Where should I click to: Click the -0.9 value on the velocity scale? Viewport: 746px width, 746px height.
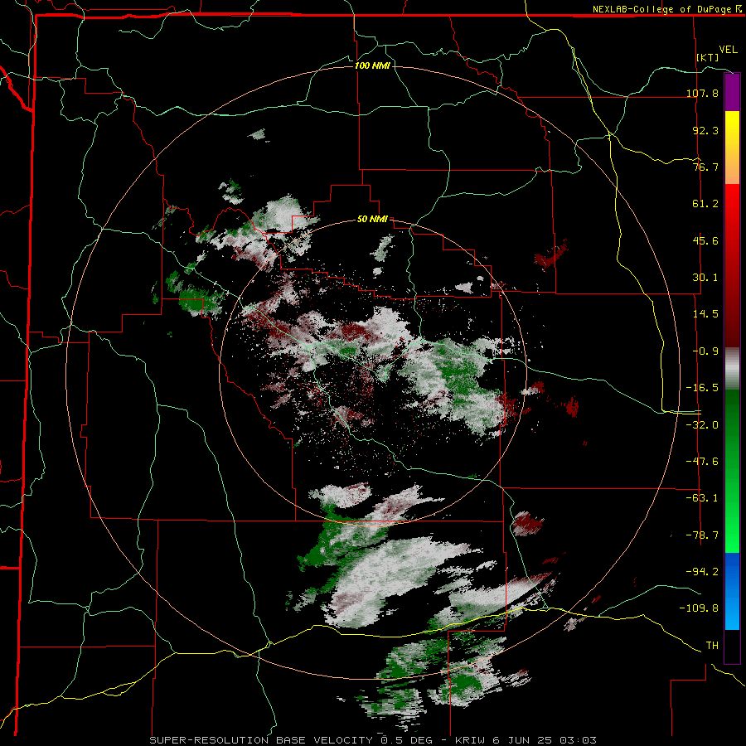[705, 351]
